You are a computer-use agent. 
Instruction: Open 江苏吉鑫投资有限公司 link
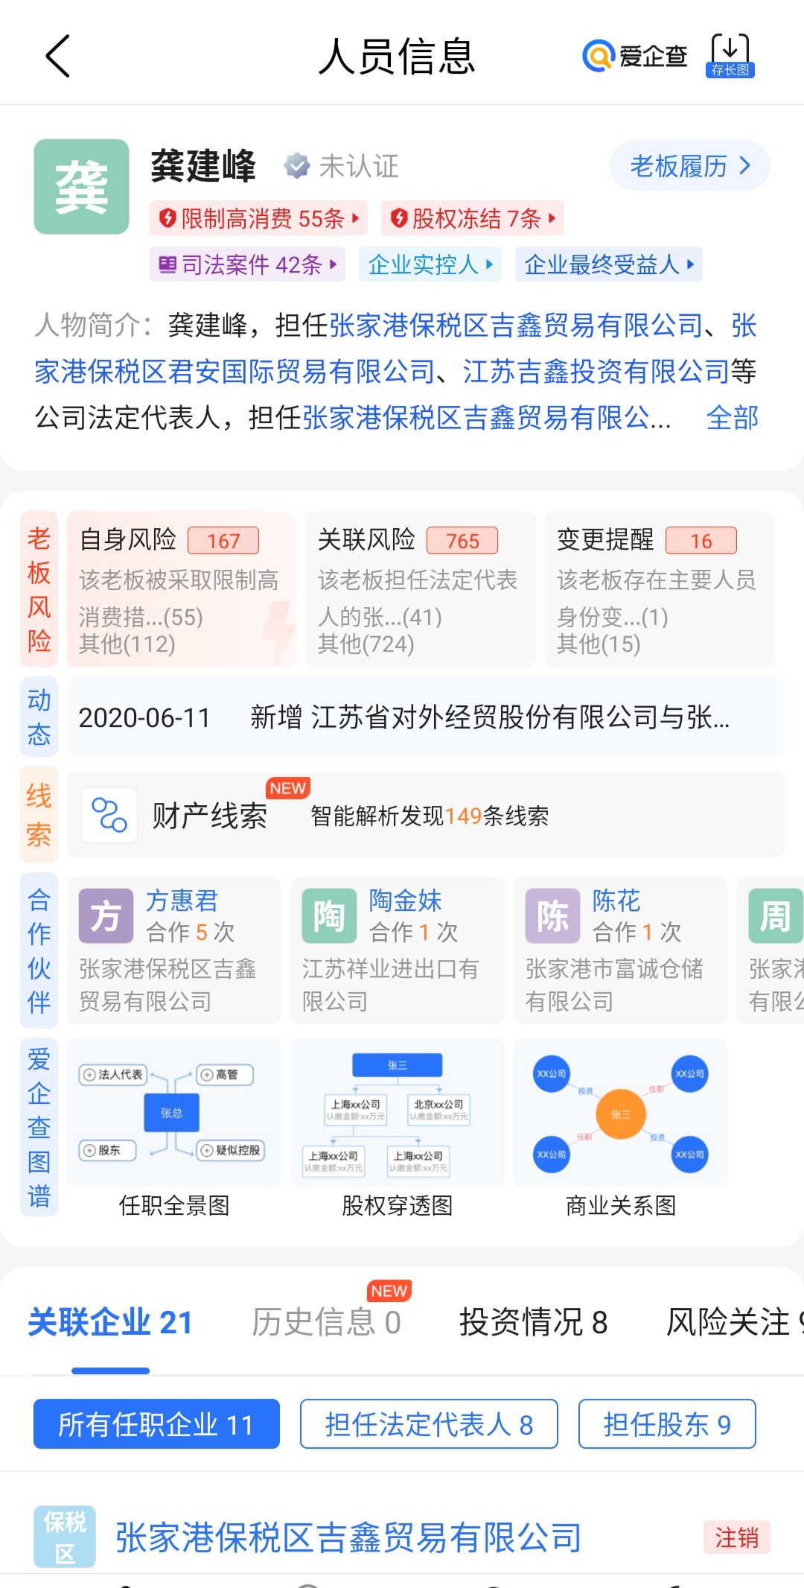596,372
